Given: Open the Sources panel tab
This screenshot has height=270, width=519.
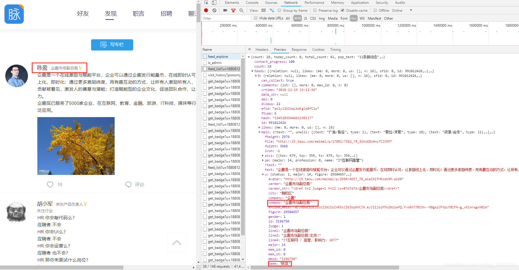Looking at the screenshot, I should (x=271, y=3).
